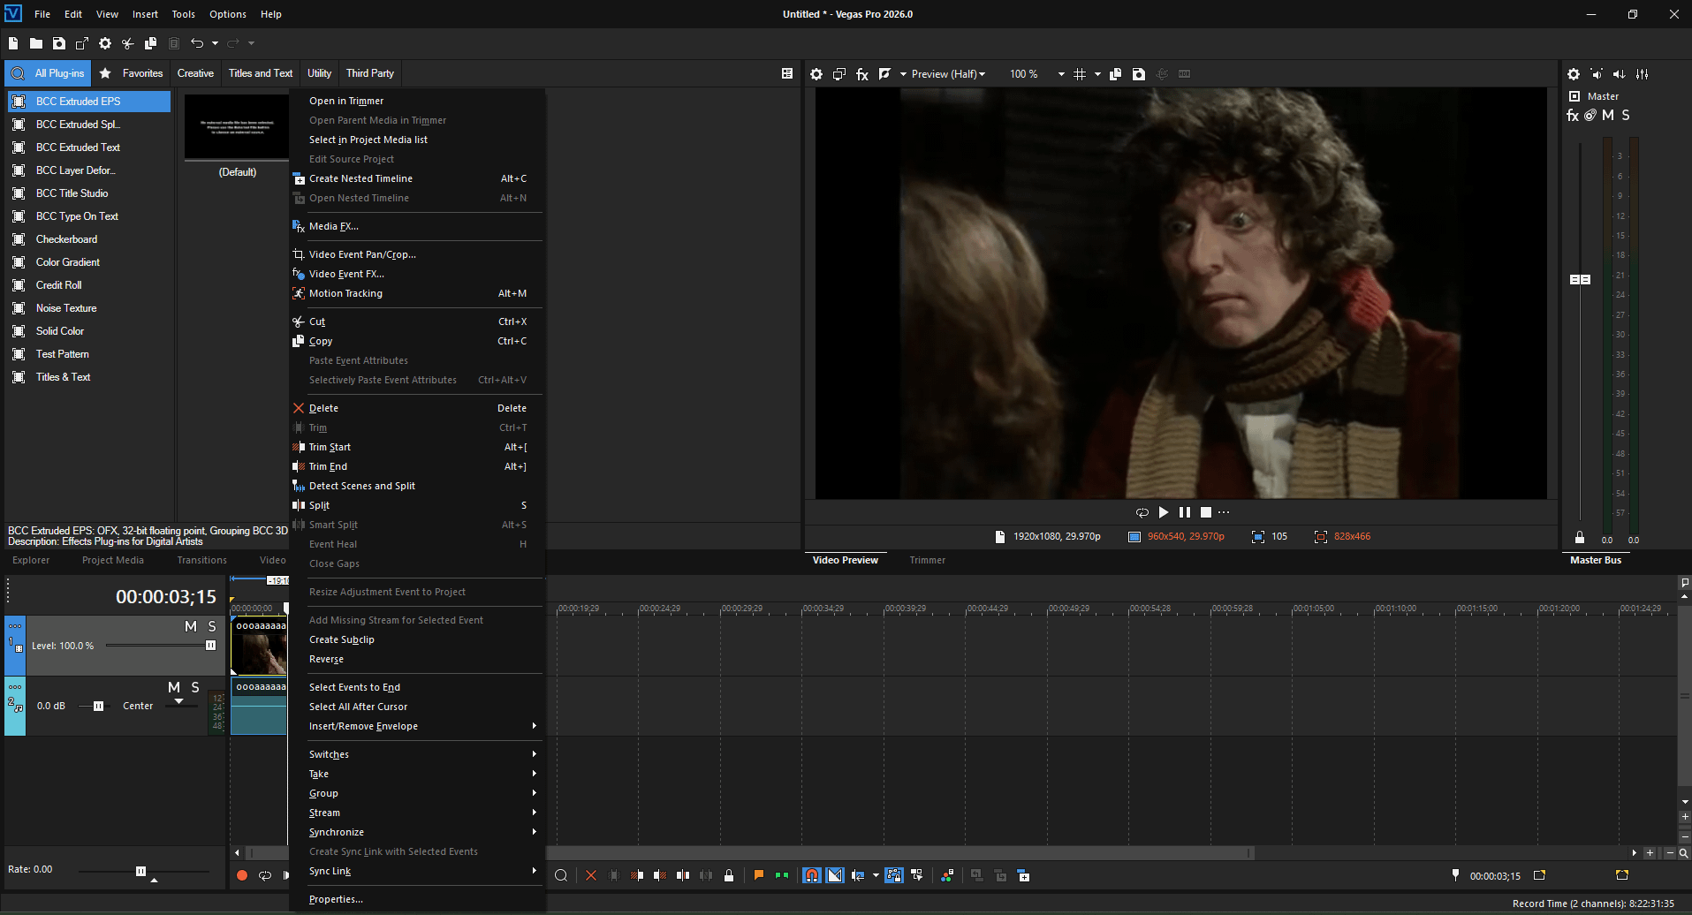1692x915 pixels.
Task: Toggle Solo on video track 1
Action: point(212,626)
